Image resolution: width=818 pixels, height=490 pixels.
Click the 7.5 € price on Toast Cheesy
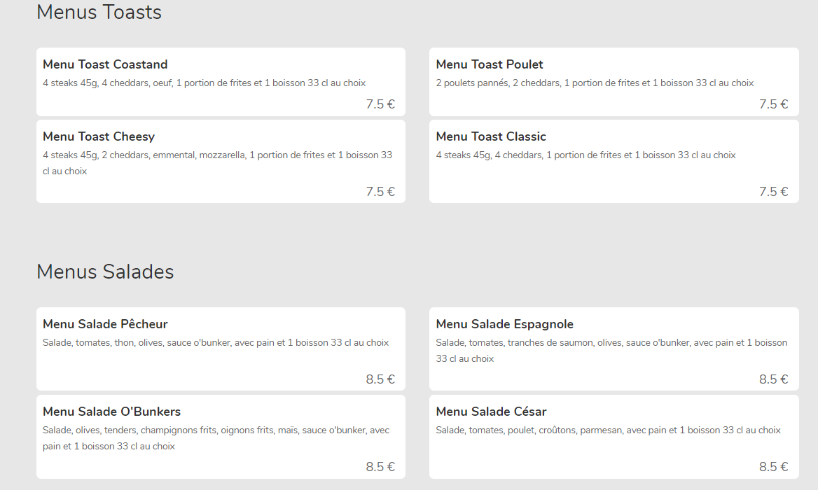tap(380, 192)
